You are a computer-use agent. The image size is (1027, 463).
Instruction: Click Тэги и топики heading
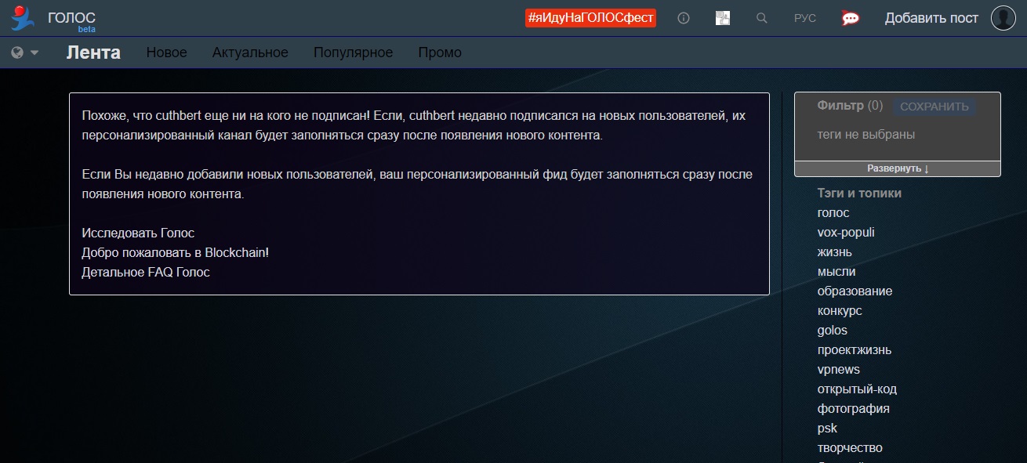pyautogui.click(x=859, y=193)
